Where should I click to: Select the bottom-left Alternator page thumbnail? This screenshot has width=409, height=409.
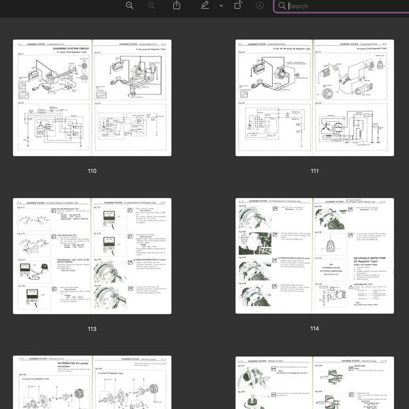click(x=92, y=383)
